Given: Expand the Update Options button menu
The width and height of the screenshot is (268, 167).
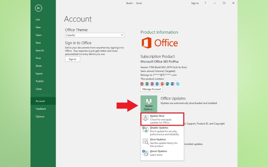Looking at the screenshot, I should [x=149, y=104].
